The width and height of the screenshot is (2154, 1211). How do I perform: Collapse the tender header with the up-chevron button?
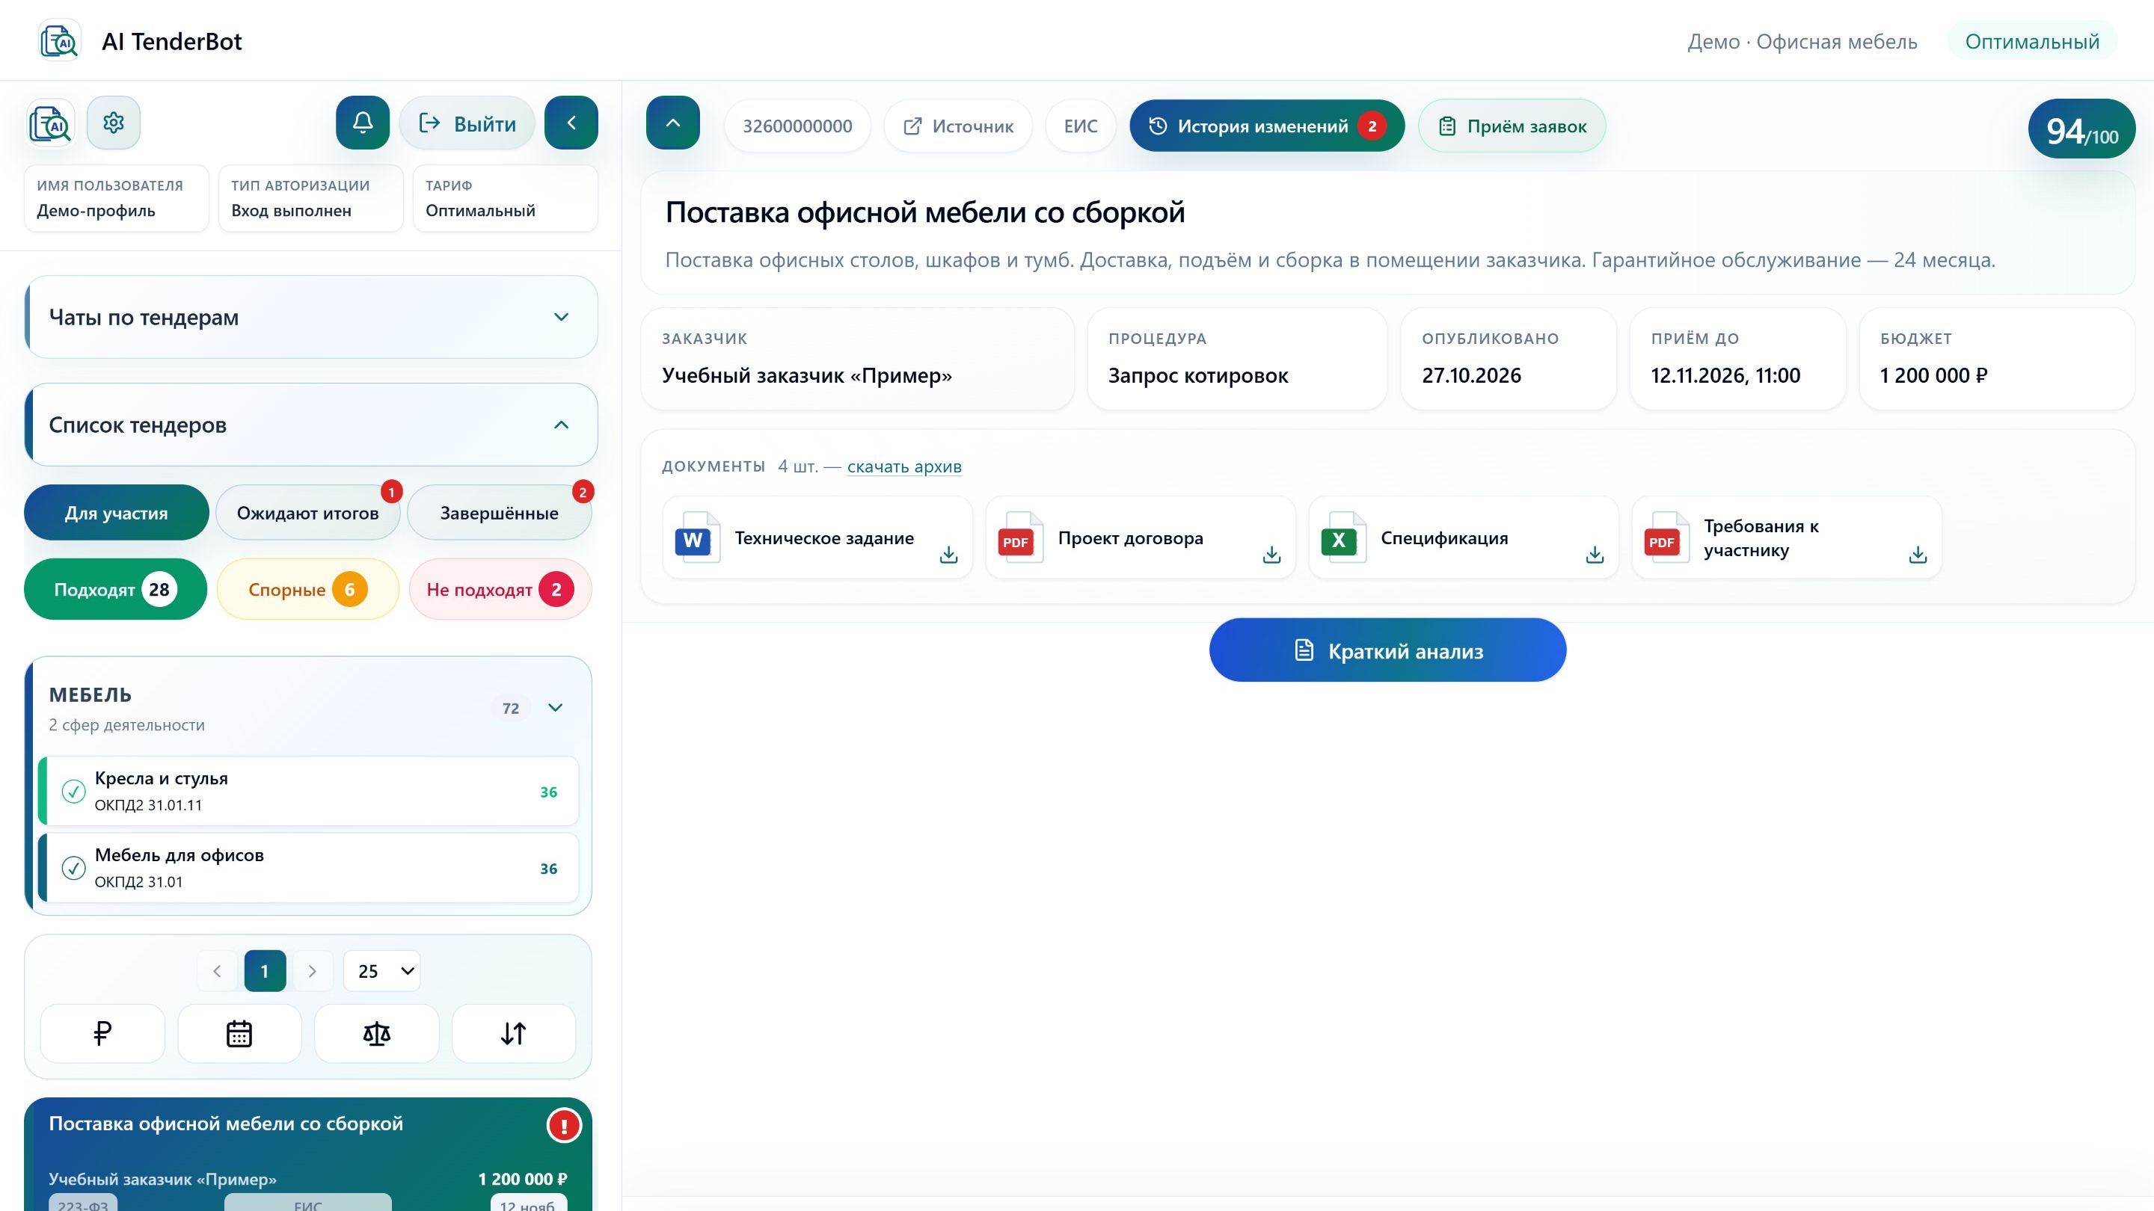673,123
